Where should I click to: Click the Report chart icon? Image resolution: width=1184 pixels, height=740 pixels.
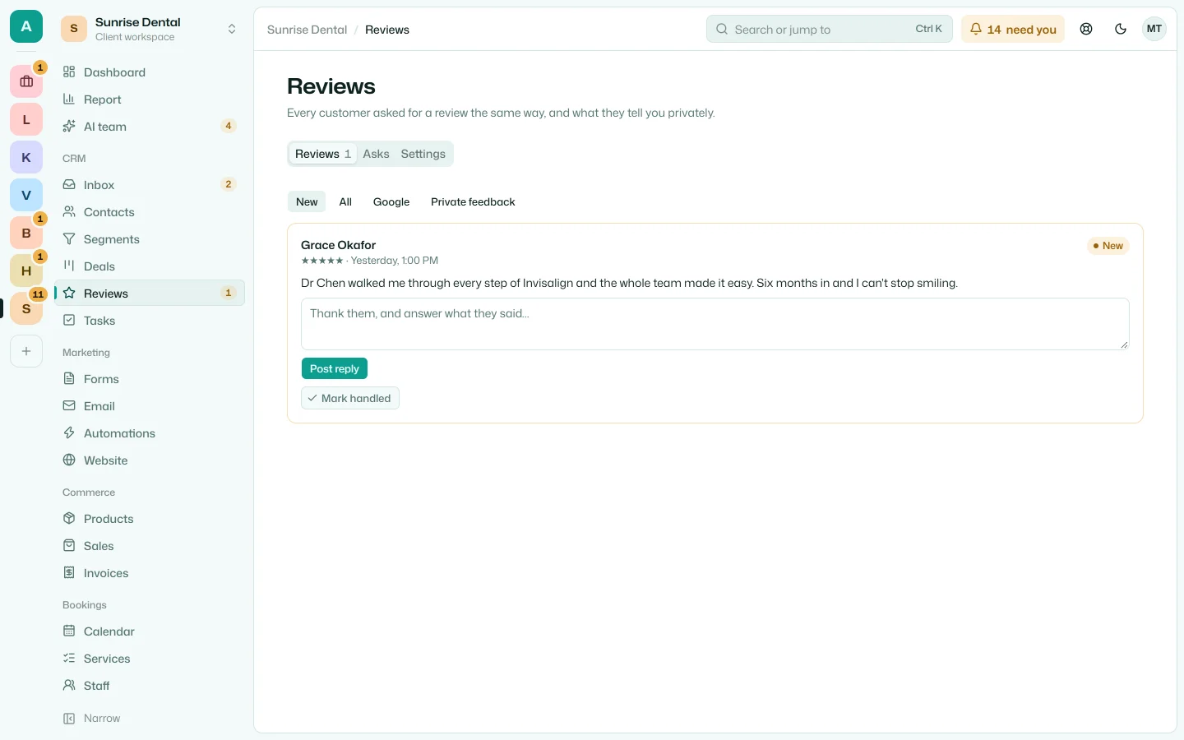tap(69, 99)
